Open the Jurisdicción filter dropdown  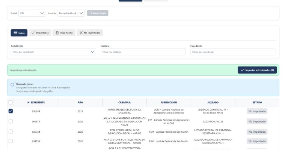tap(53, 52)
